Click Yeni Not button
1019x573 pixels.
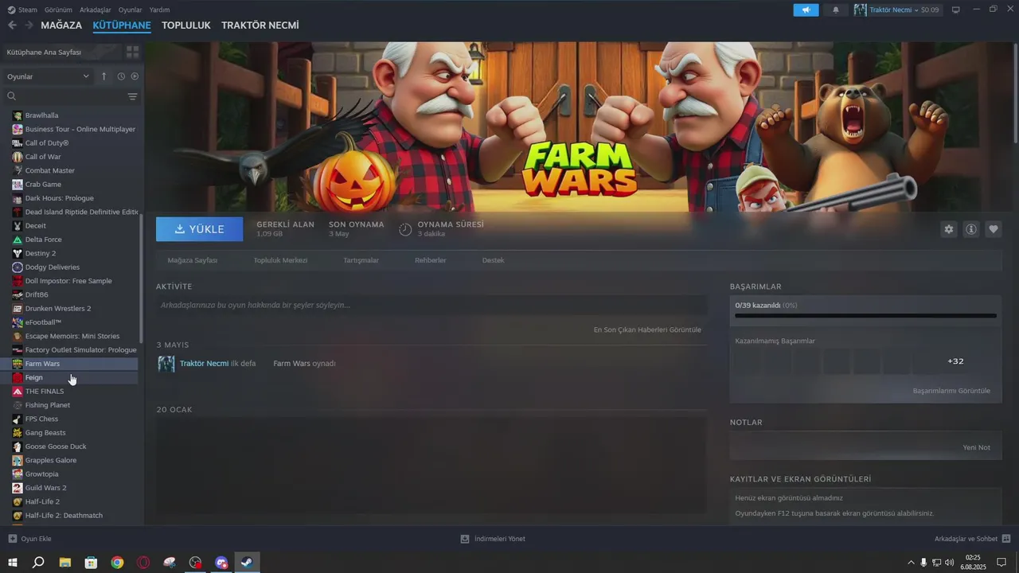(x=977, y=447)
